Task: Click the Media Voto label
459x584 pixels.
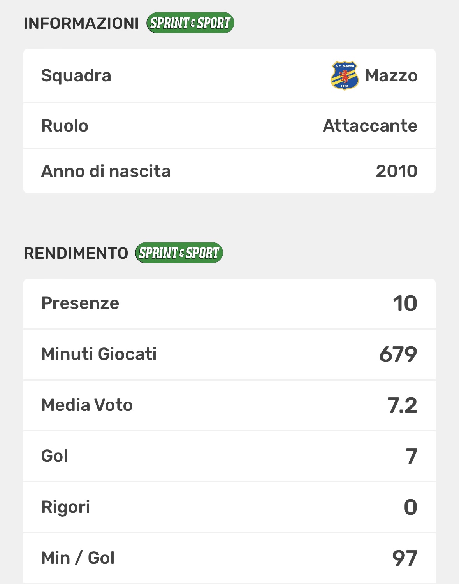Action: coord(87,405)
